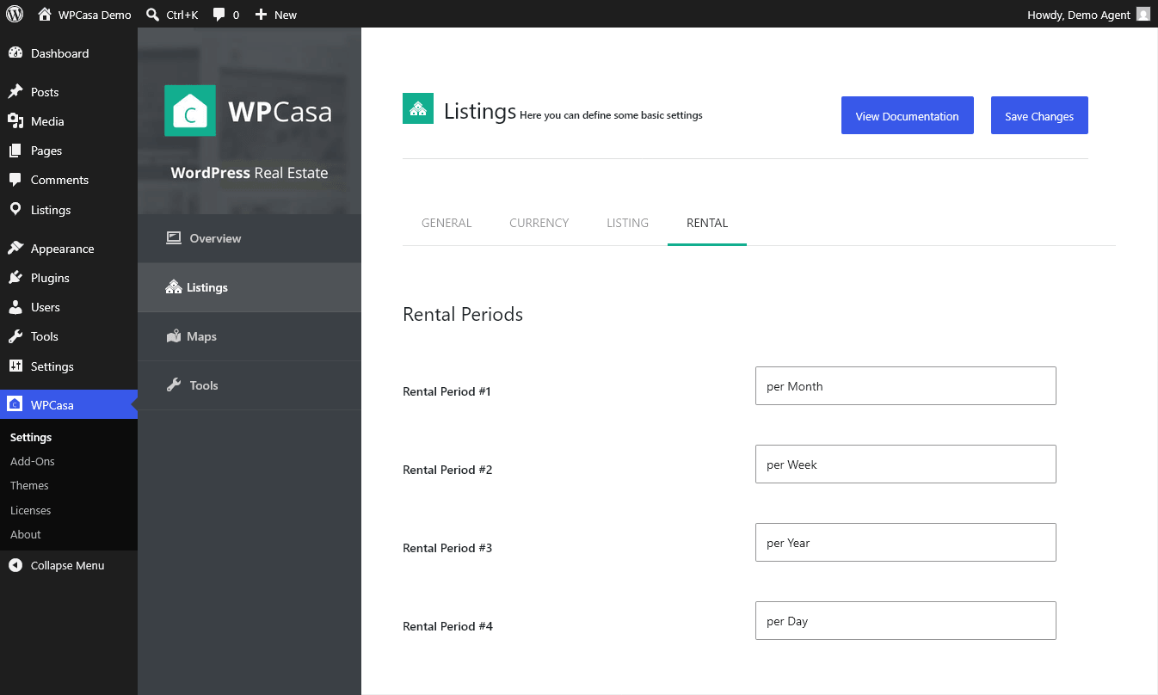
Task: Click the Listings map pin icon in admin menu
Action: (x=15, y=210)
